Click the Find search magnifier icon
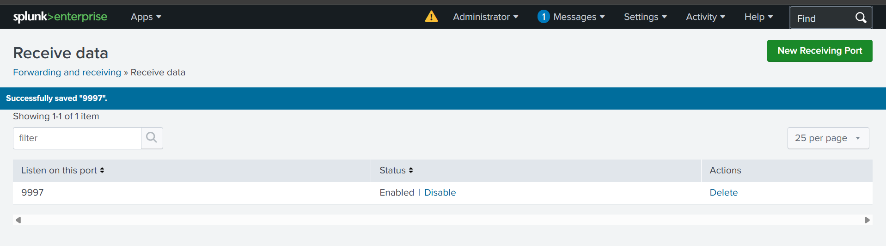This screenshot has height=246, width=886. pyautogui.click(x=860, y=18)
